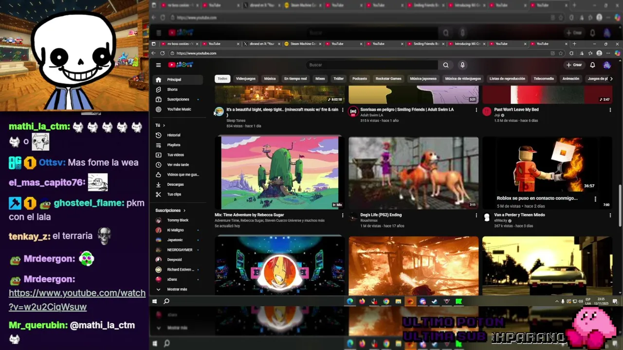This screenshot has width=623, height=350.
Task: Show hidden system tray icons
Action: tap(557, 301)
